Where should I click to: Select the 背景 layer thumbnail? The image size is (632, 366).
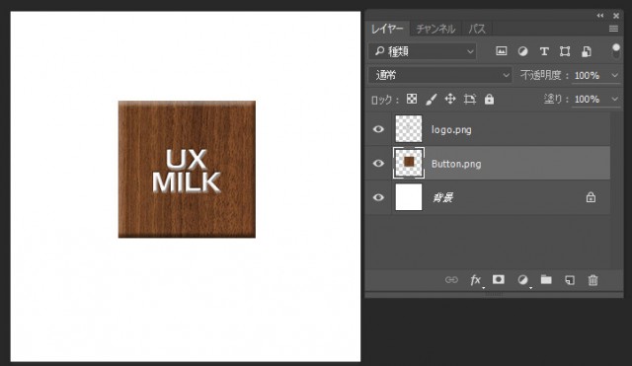click(408, 197)
